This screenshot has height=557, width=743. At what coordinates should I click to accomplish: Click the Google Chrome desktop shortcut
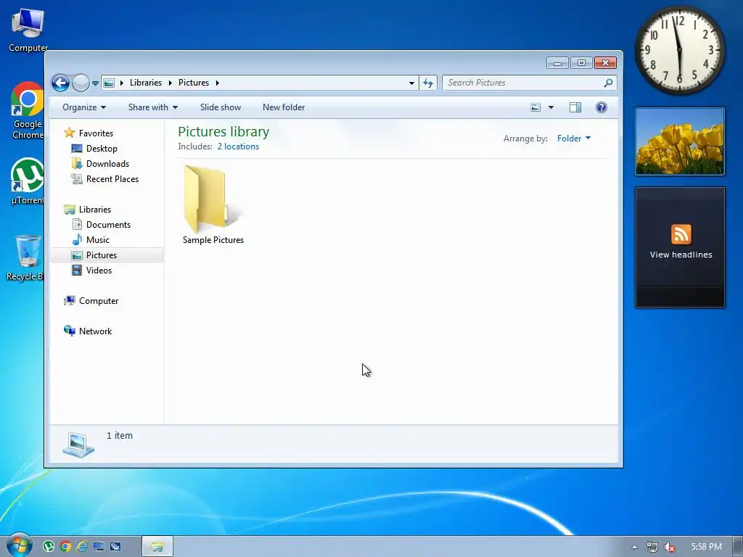click(28, 111)
